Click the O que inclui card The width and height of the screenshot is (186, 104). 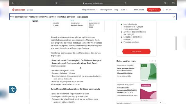(x=78, y=26)
